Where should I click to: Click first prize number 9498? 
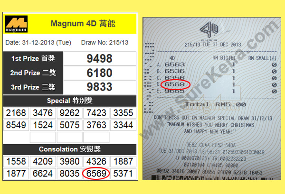pos(99,59)
